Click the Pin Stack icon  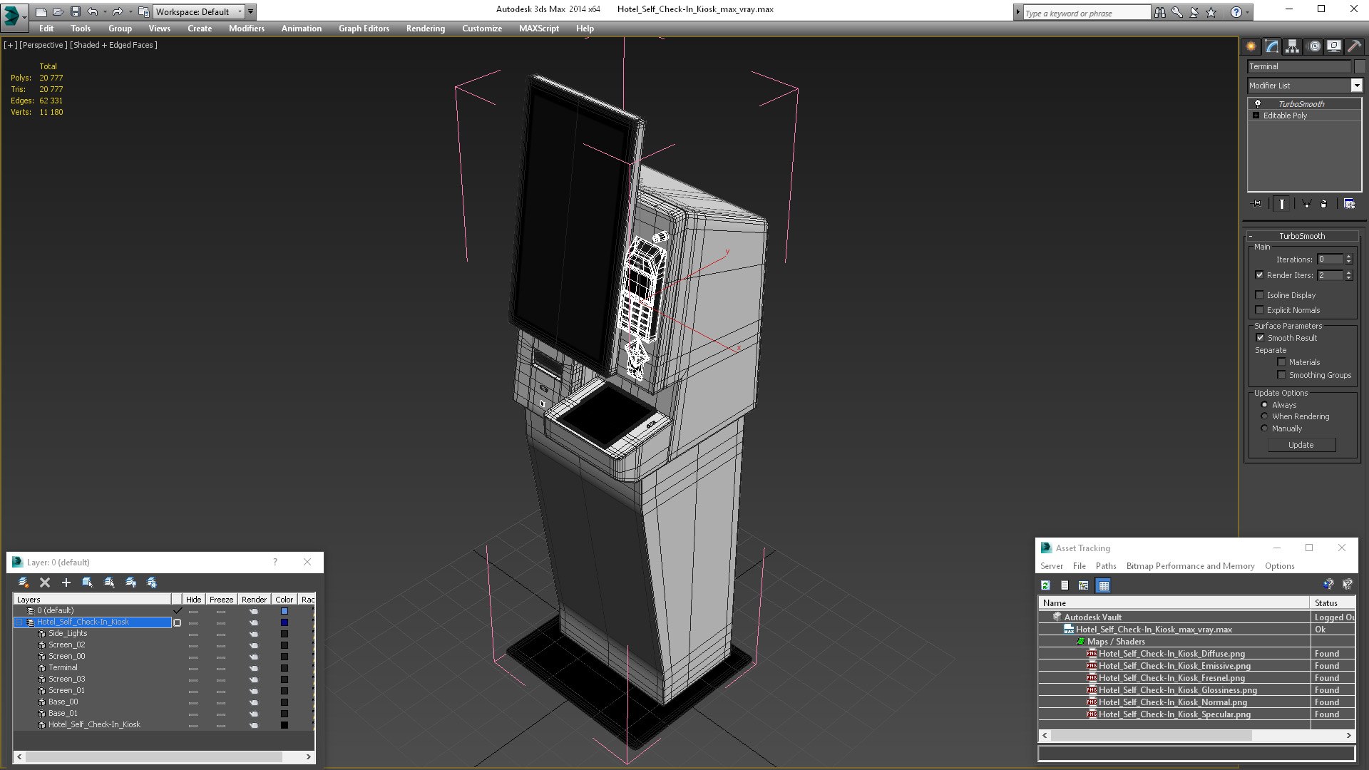click(x=1257, y=204)
